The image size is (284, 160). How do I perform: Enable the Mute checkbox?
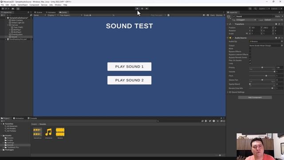point(250,48)
